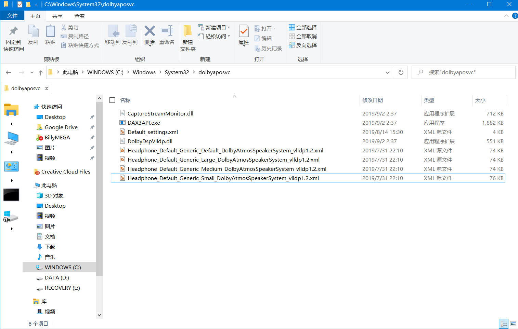518x329 pixels.
Task: Click System32 in the address breadcrumb
Action: 177,72
